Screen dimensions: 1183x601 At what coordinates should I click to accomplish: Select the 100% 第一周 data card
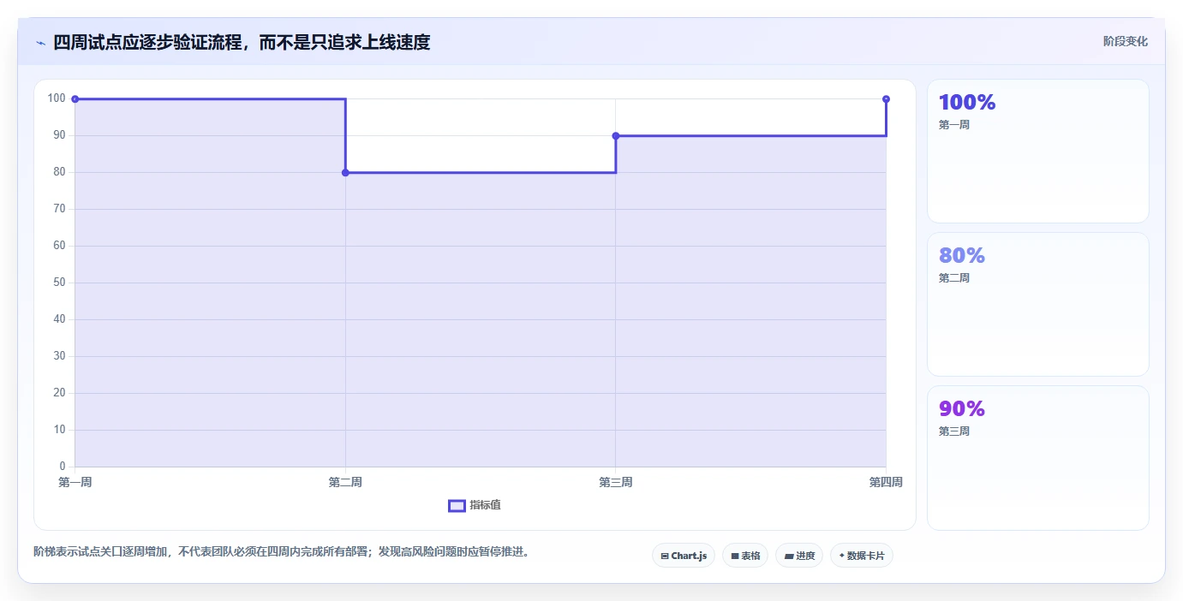coord(1037,152)
